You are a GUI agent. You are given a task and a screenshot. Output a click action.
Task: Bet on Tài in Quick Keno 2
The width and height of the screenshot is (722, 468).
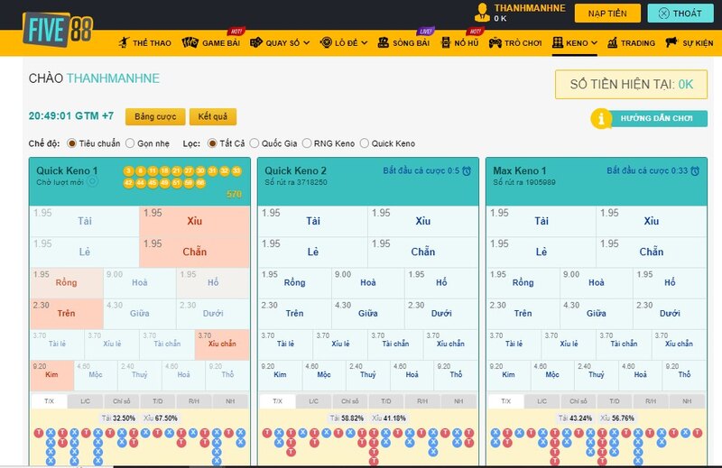313,221
